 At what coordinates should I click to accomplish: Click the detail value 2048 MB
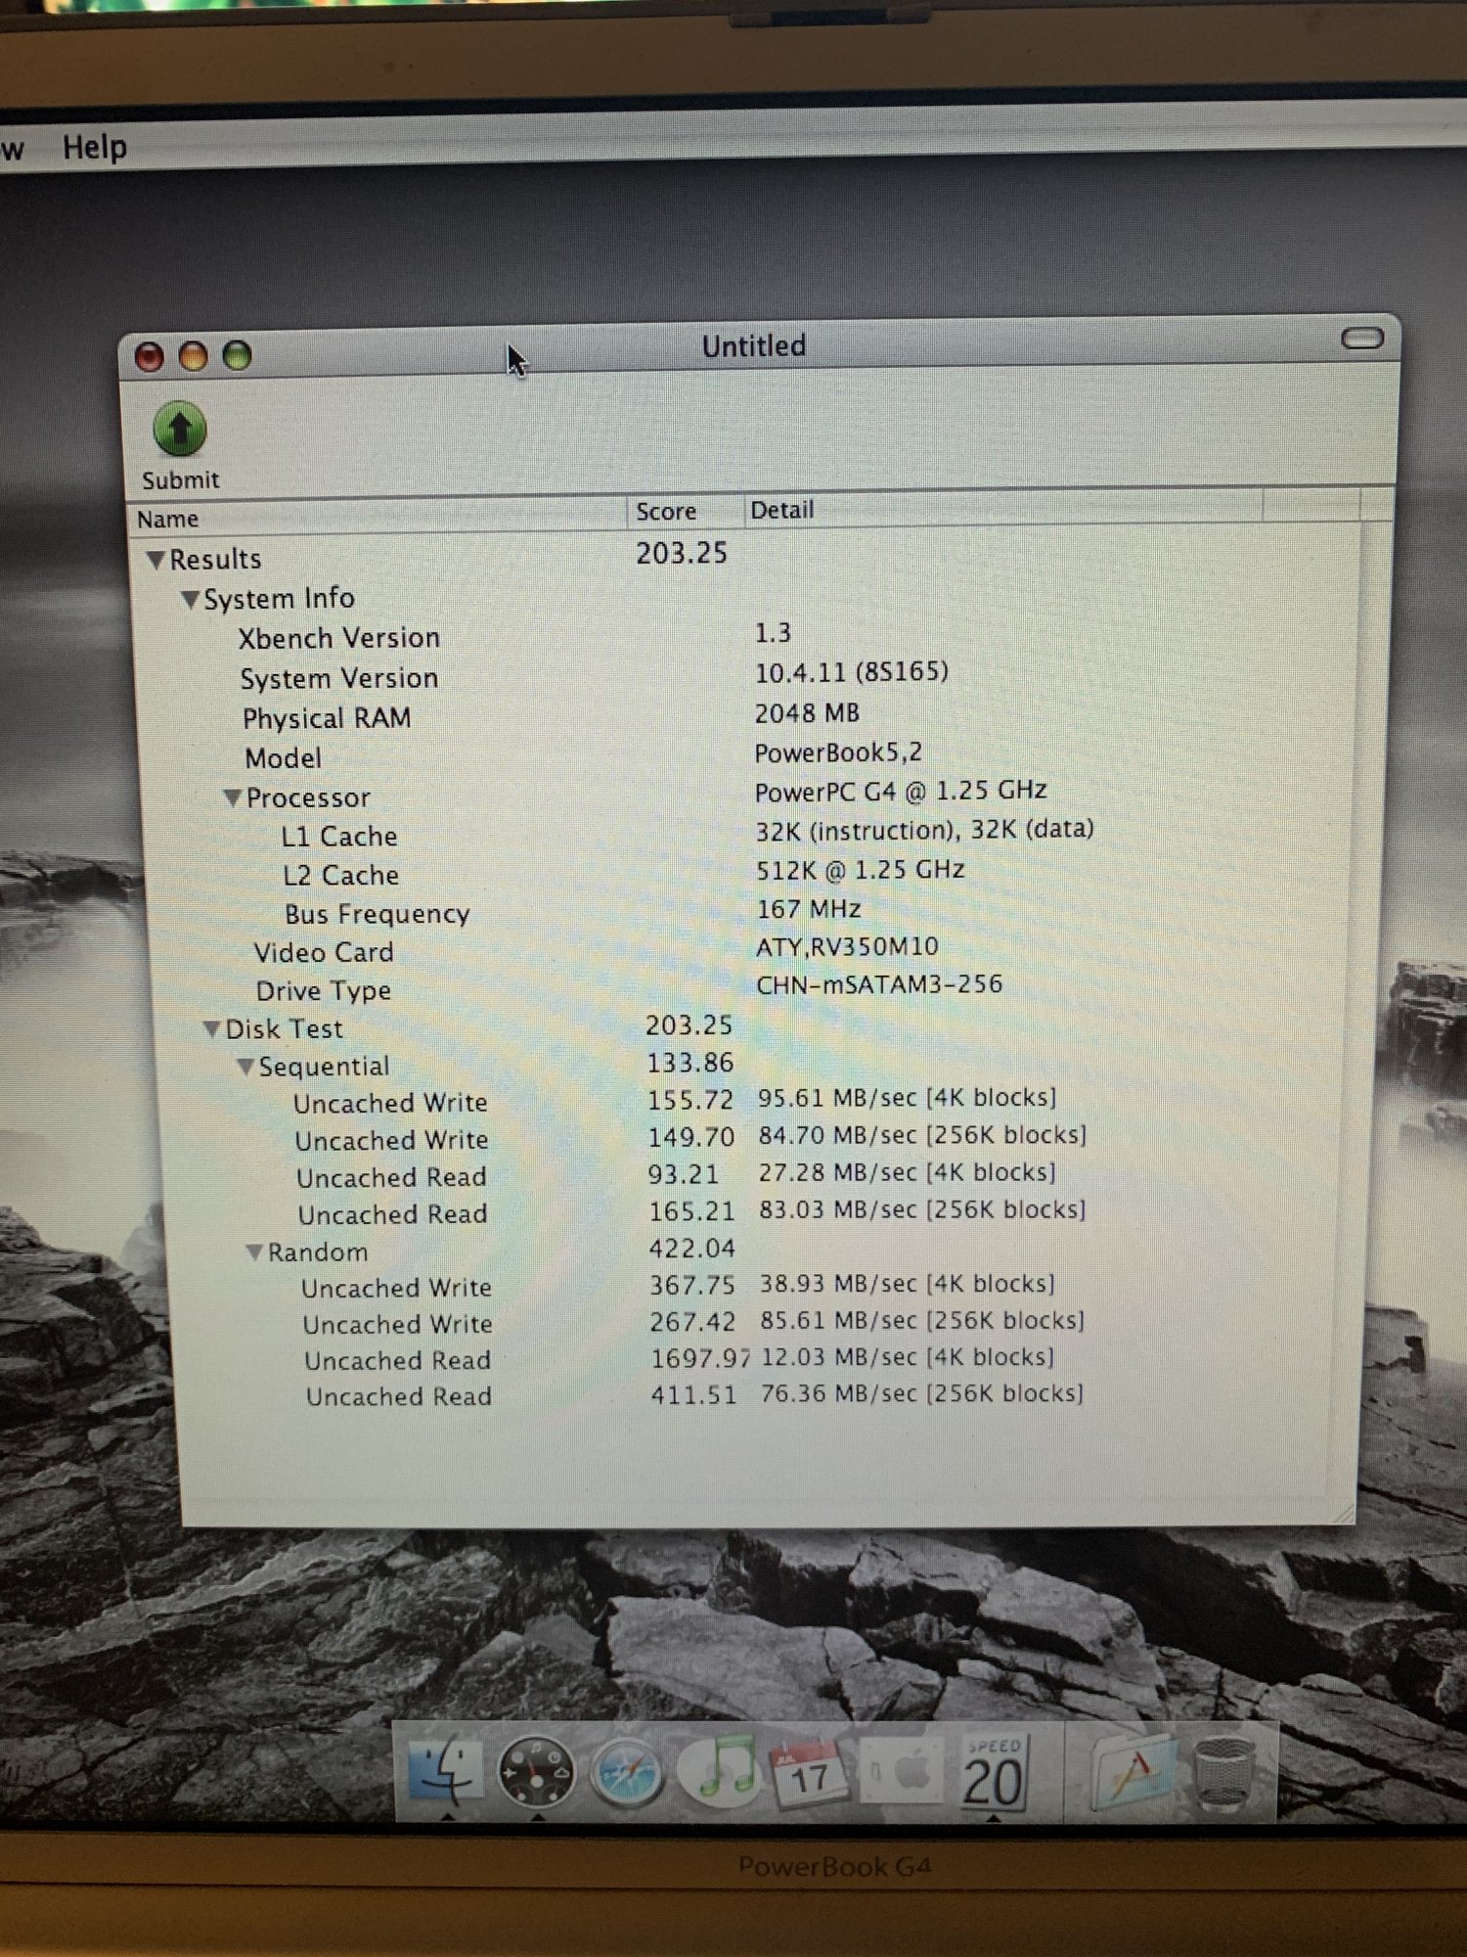[x=806, y=713]
